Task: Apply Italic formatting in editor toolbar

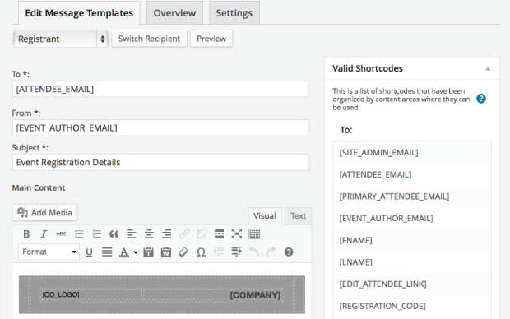Action: click(44, 234)
